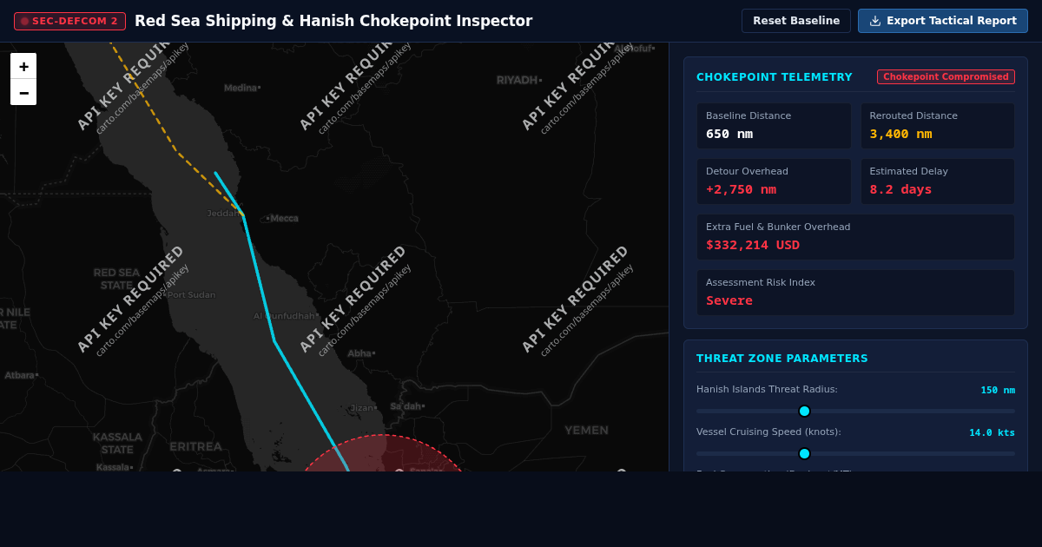Click the CHOKEPOINT TELEMETRY heading

(775, 76)
